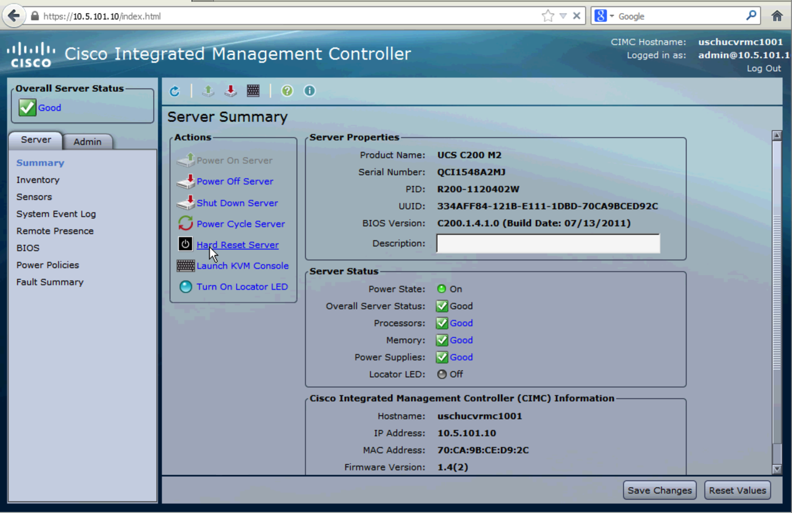Click the Turn On Locator LED link
The height and width of the screenshot is (513, 792).
242,287
